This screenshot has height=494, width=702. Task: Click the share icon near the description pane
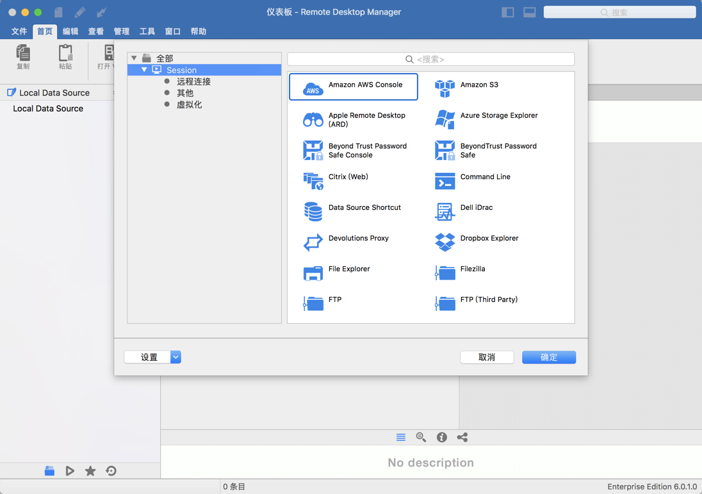(462, 437)
